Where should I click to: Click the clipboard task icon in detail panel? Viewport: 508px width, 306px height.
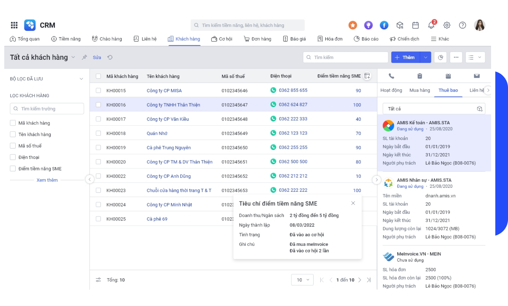(x=420, y=76)
